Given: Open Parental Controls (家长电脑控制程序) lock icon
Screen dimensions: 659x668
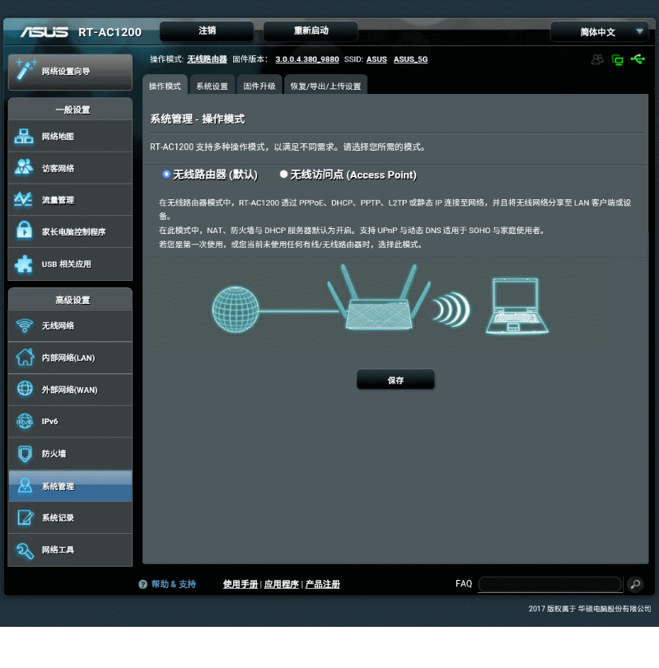Looking at the screenshot, I should click(x=24, y=231).
